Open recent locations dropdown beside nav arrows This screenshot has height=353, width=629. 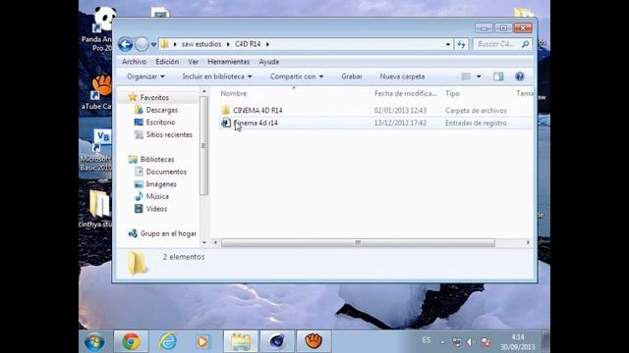(x=153, y=44)
